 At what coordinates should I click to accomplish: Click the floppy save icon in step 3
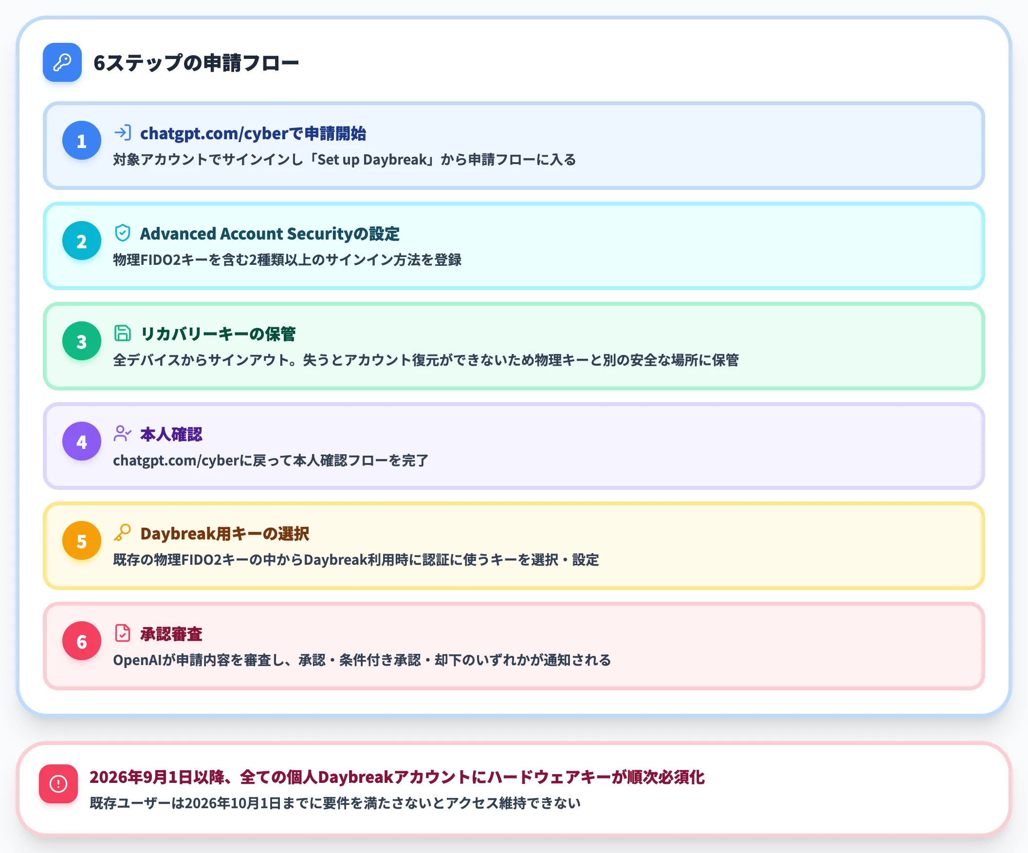pos(122,333)
